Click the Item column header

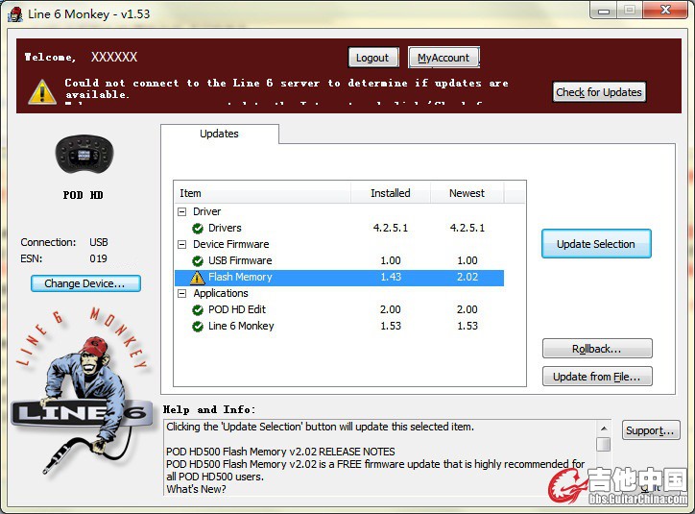click(262, 193)
